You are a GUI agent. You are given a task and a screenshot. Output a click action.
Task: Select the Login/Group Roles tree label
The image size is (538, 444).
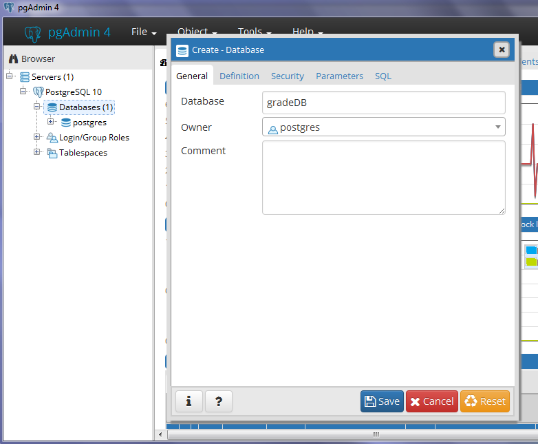pyautogui.click(x=94, y=138)
